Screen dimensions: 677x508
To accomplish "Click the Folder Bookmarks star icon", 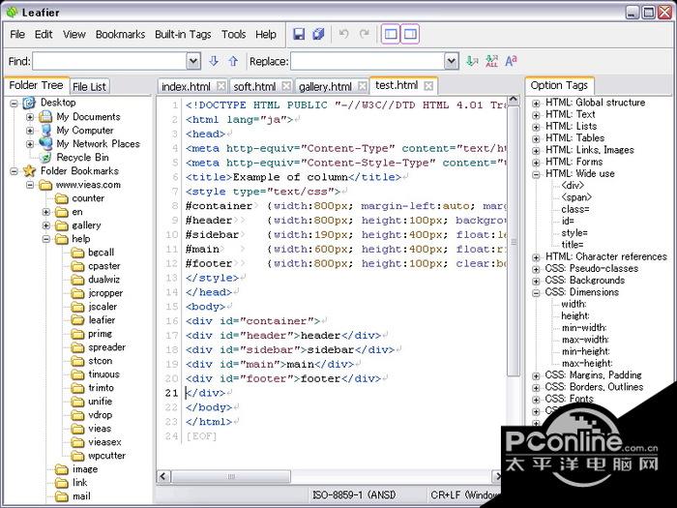I will click(29, 170).
